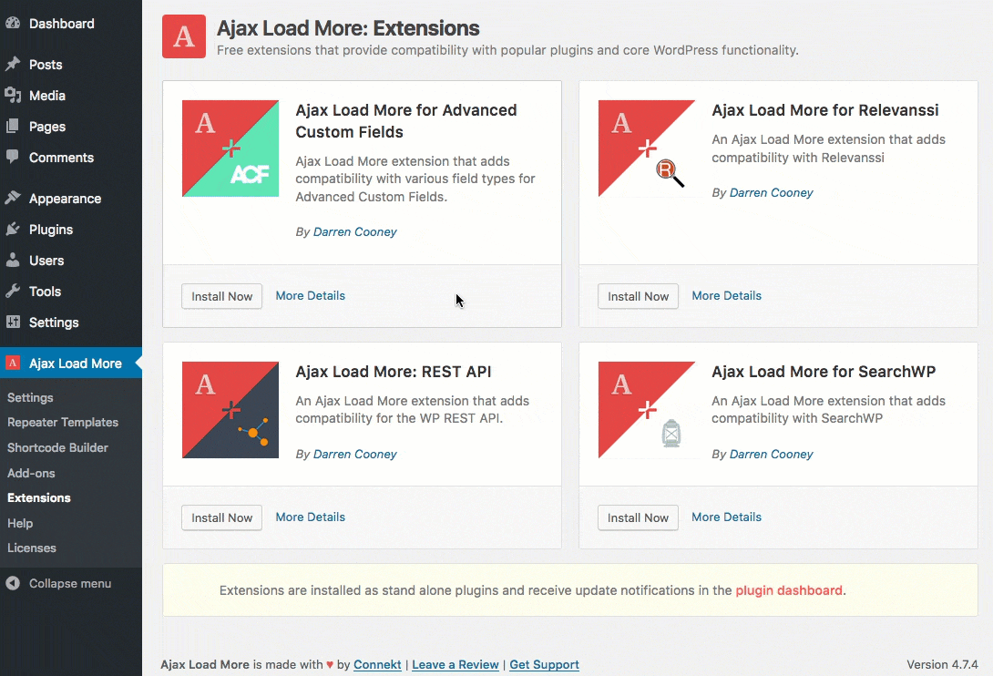The height and width of the screenshot is (676, 993).
Task: Click the Relevanssi extension thumbnail
Action: pos(647,149)
